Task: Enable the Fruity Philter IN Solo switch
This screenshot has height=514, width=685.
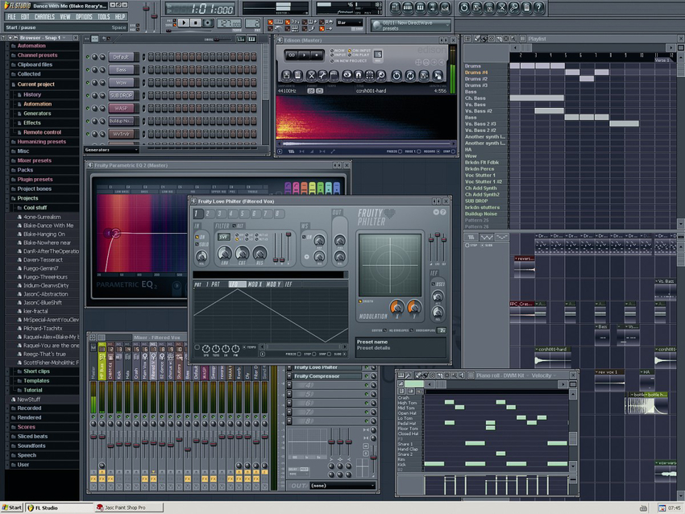Action: [x=197, y=243]
